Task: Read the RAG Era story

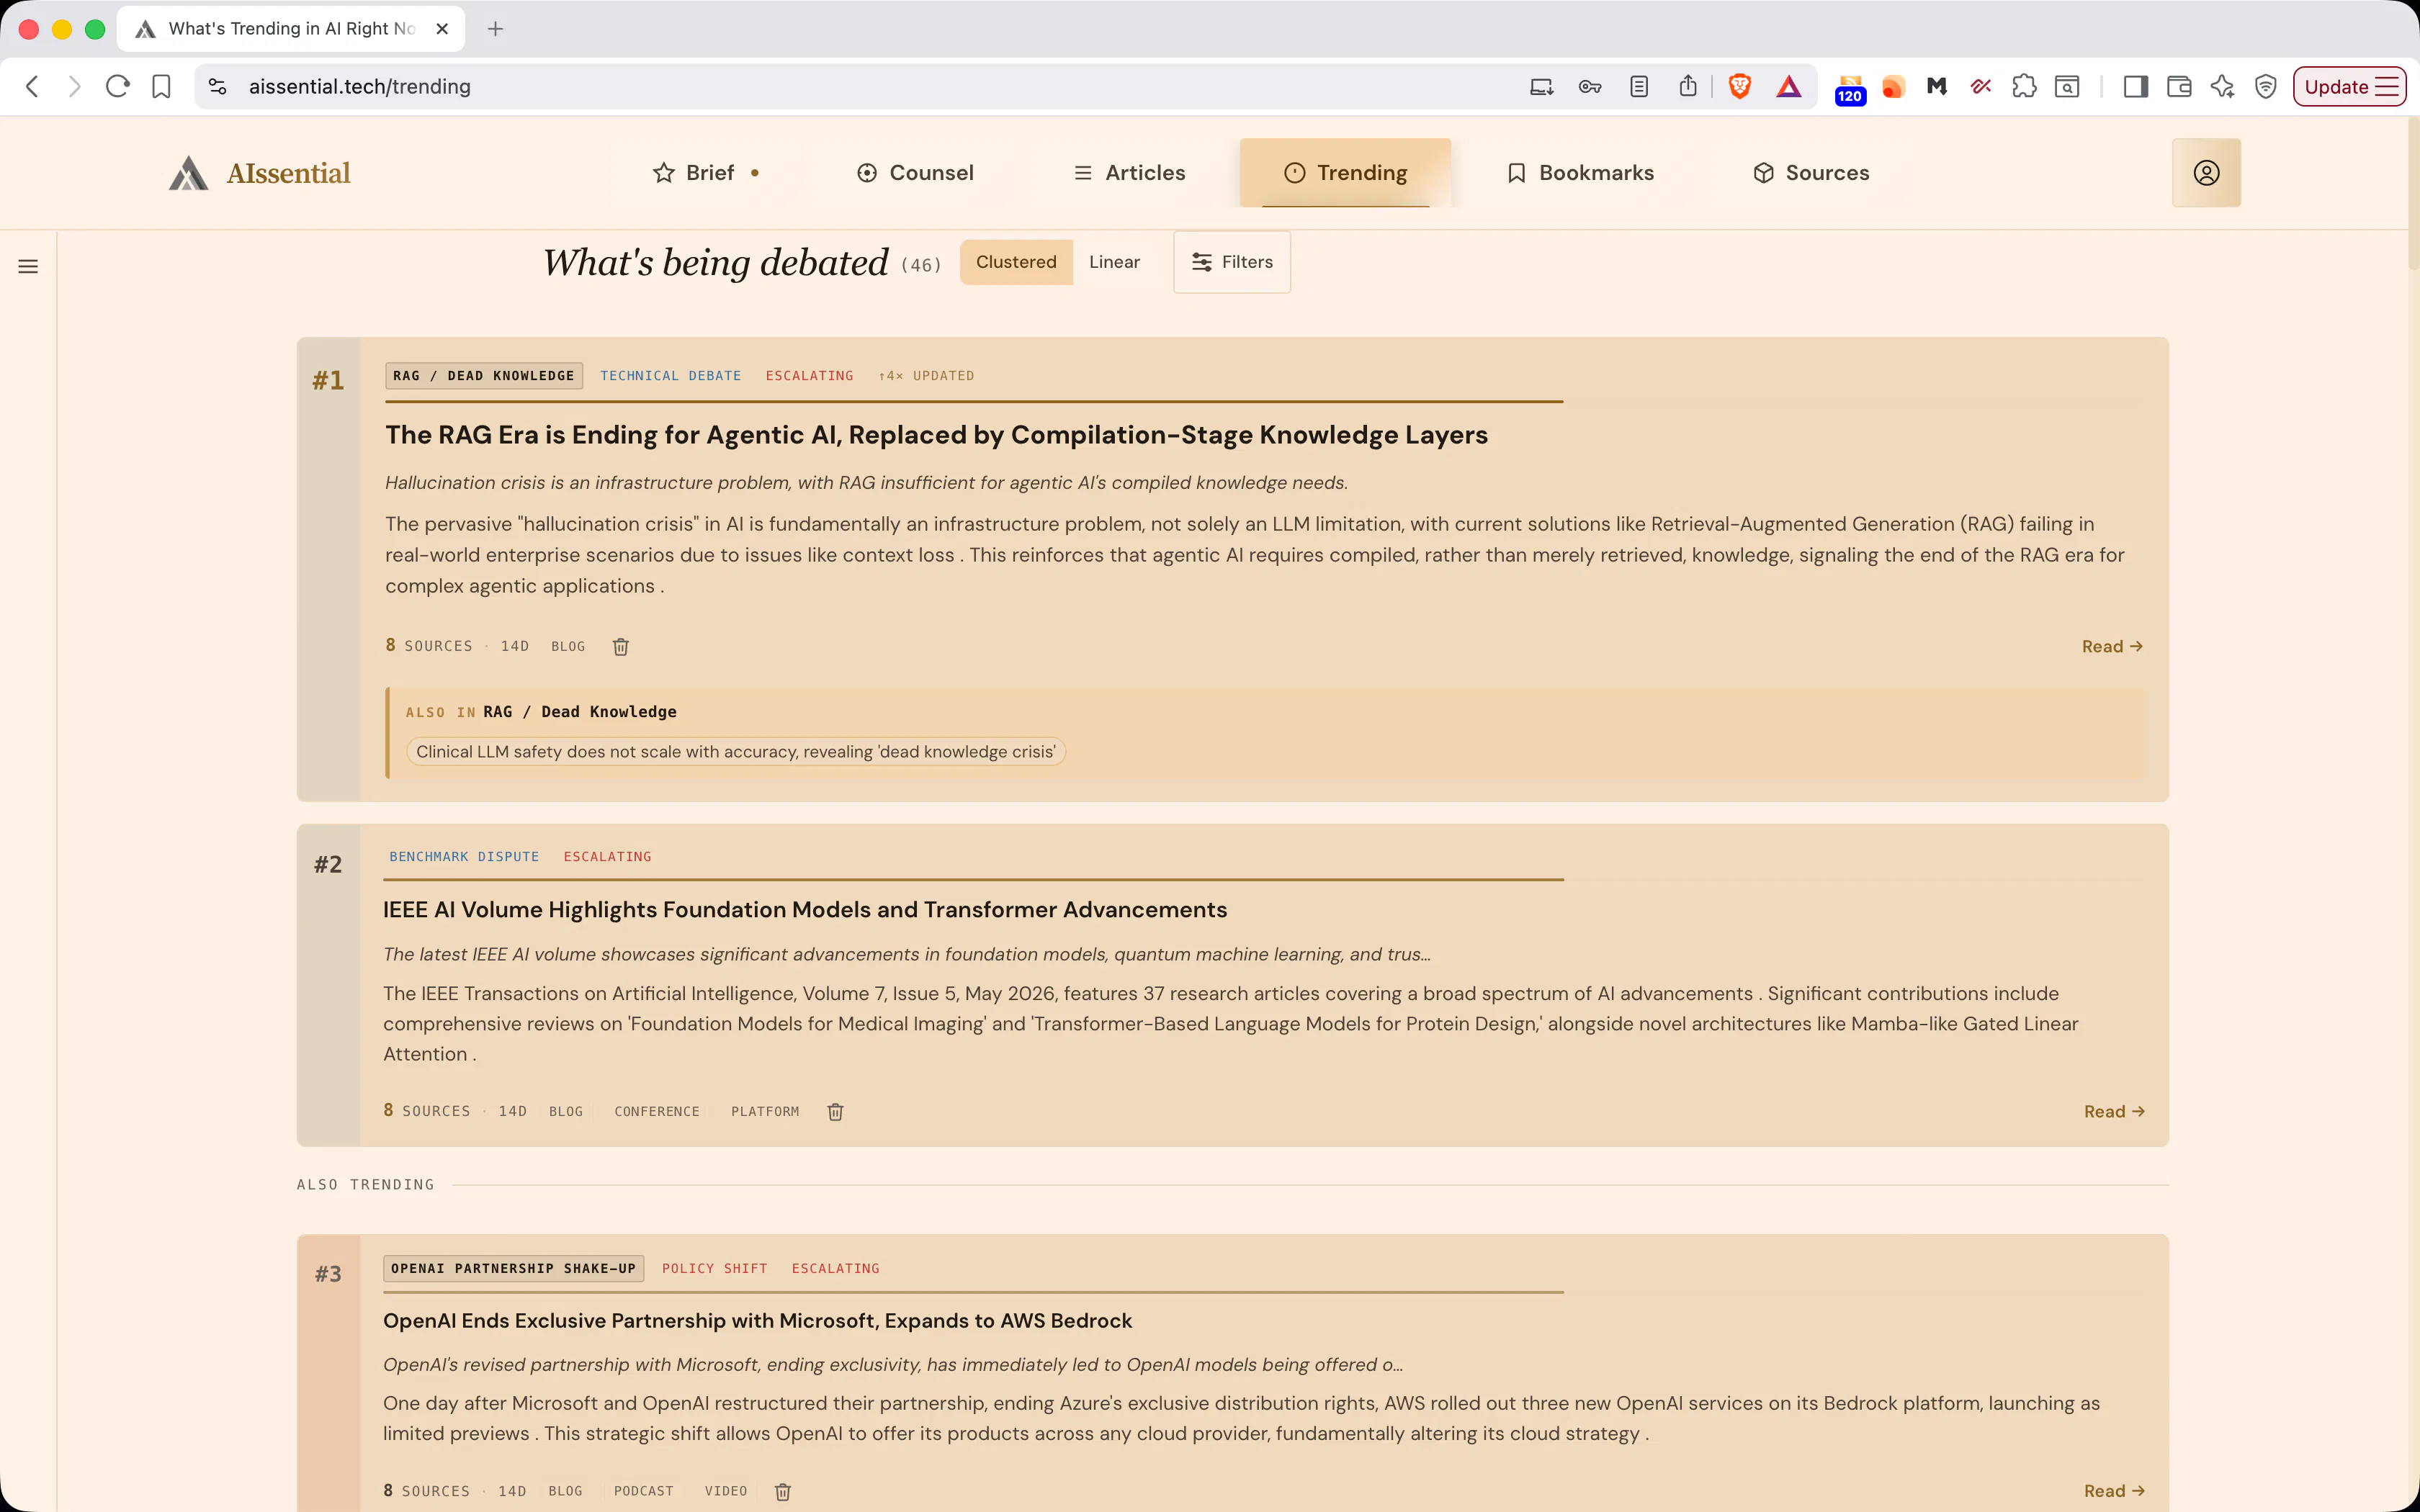Action: point(2112,647)
